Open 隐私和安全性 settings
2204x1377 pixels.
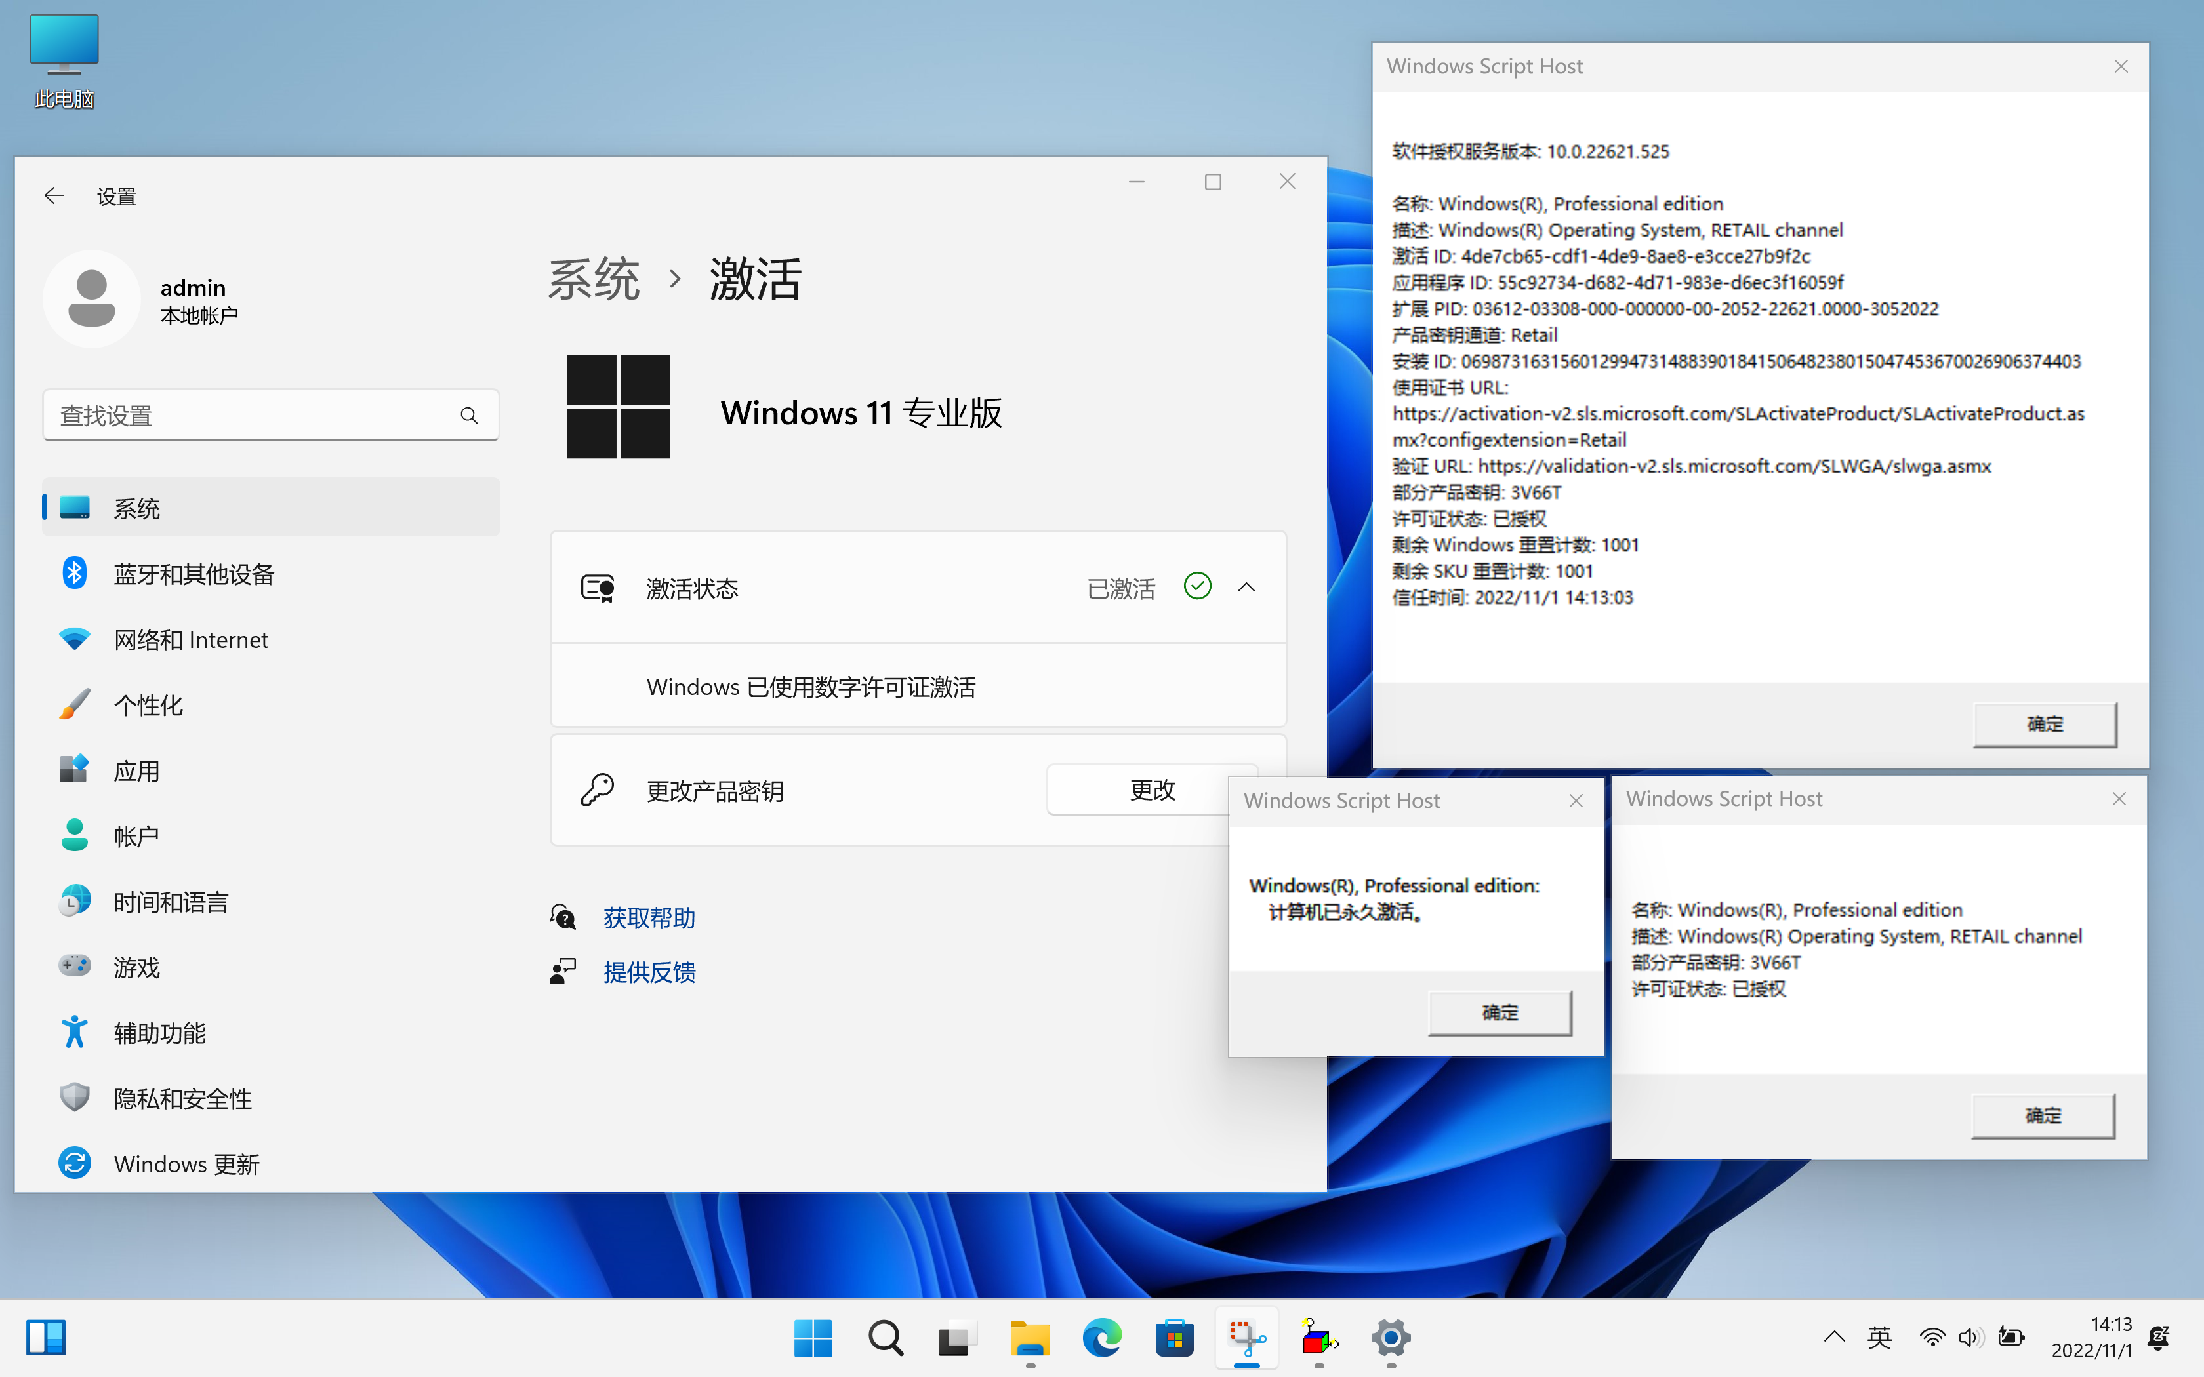[x=270, y=1098]
